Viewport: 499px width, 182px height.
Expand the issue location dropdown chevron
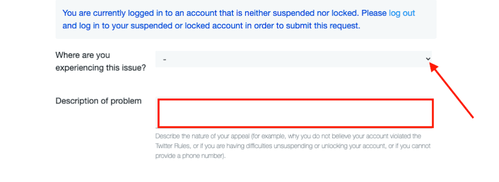pos(428,59)
